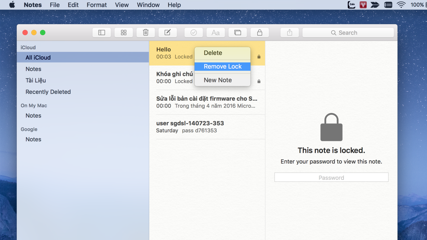Image resolution: width=427 pixels, height=240 pixels.
Task: Click the lock icon in toolbar
Action: [x=260, y=32]
